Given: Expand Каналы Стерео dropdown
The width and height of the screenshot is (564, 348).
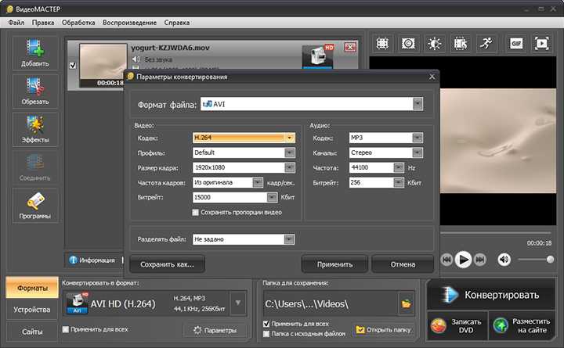Looking at the screenshot, I should (x=418, y=152).
